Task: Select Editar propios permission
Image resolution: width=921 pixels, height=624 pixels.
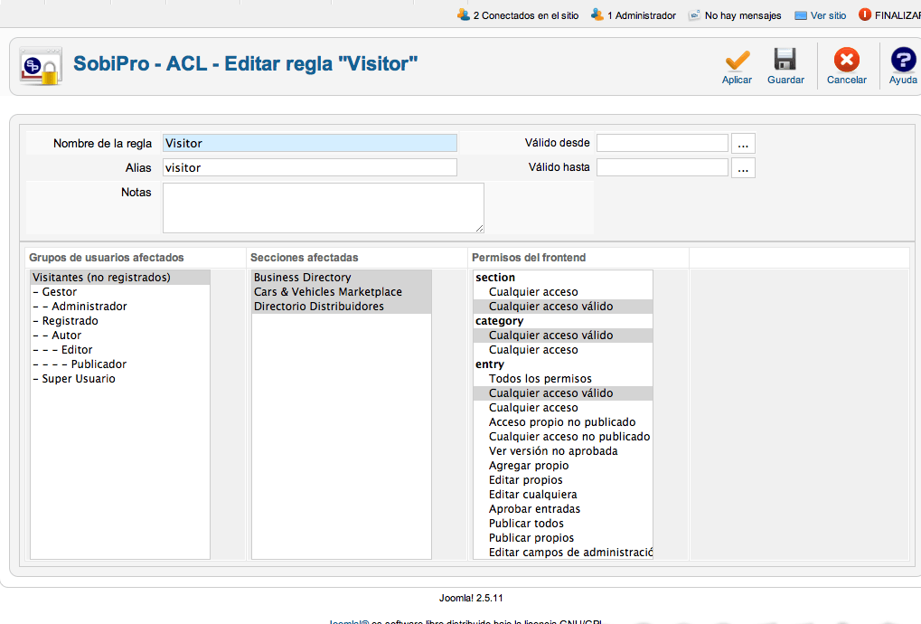Action: point(563,480)
